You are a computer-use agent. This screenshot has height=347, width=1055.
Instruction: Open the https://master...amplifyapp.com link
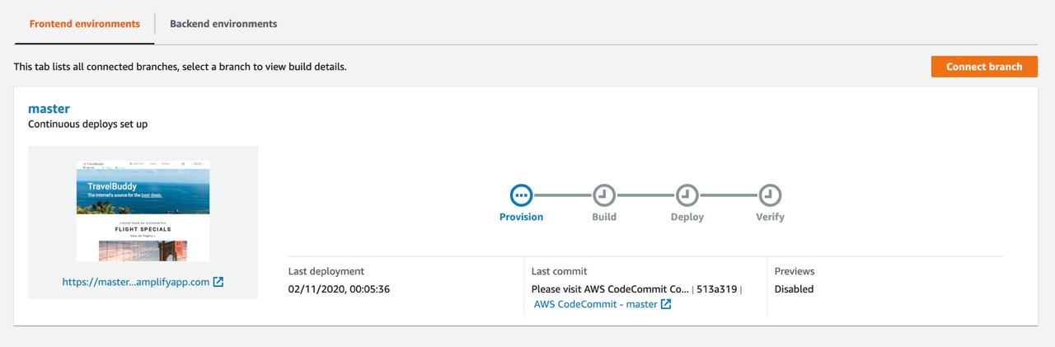tap(136, 282)
